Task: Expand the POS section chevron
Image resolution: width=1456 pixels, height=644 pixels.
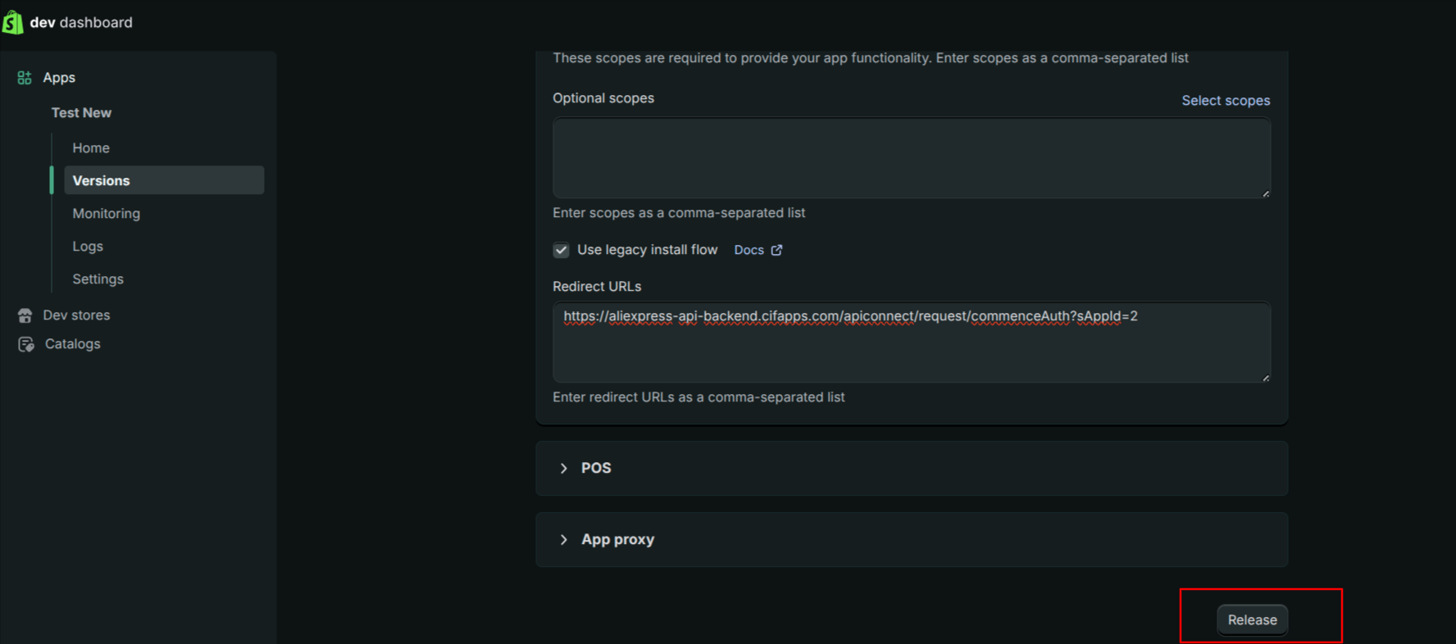Action: pyautogui.click(x=564, y=468)
